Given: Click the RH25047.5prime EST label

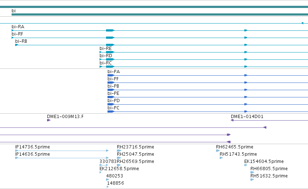Looking at the screenshot, I should click(135, 154).
